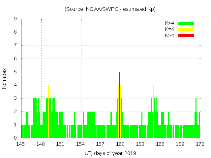Screen dimensions: 211x158
Task: Select the 'K>4' legend label text
Action: pos(169,36)
